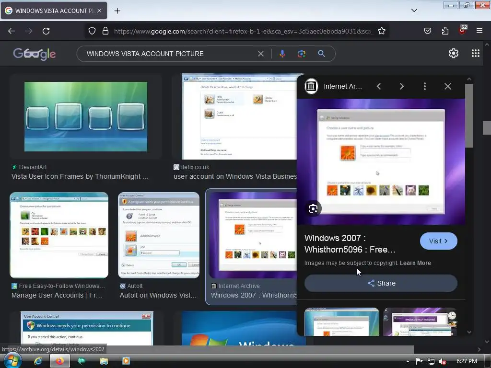The width and height of the screenshot is (491, 368).
Task: Close the image preview panel
Action: coord(448,86)
